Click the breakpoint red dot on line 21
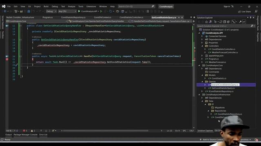Screen dimensions: 261x146 click(7, 59)
